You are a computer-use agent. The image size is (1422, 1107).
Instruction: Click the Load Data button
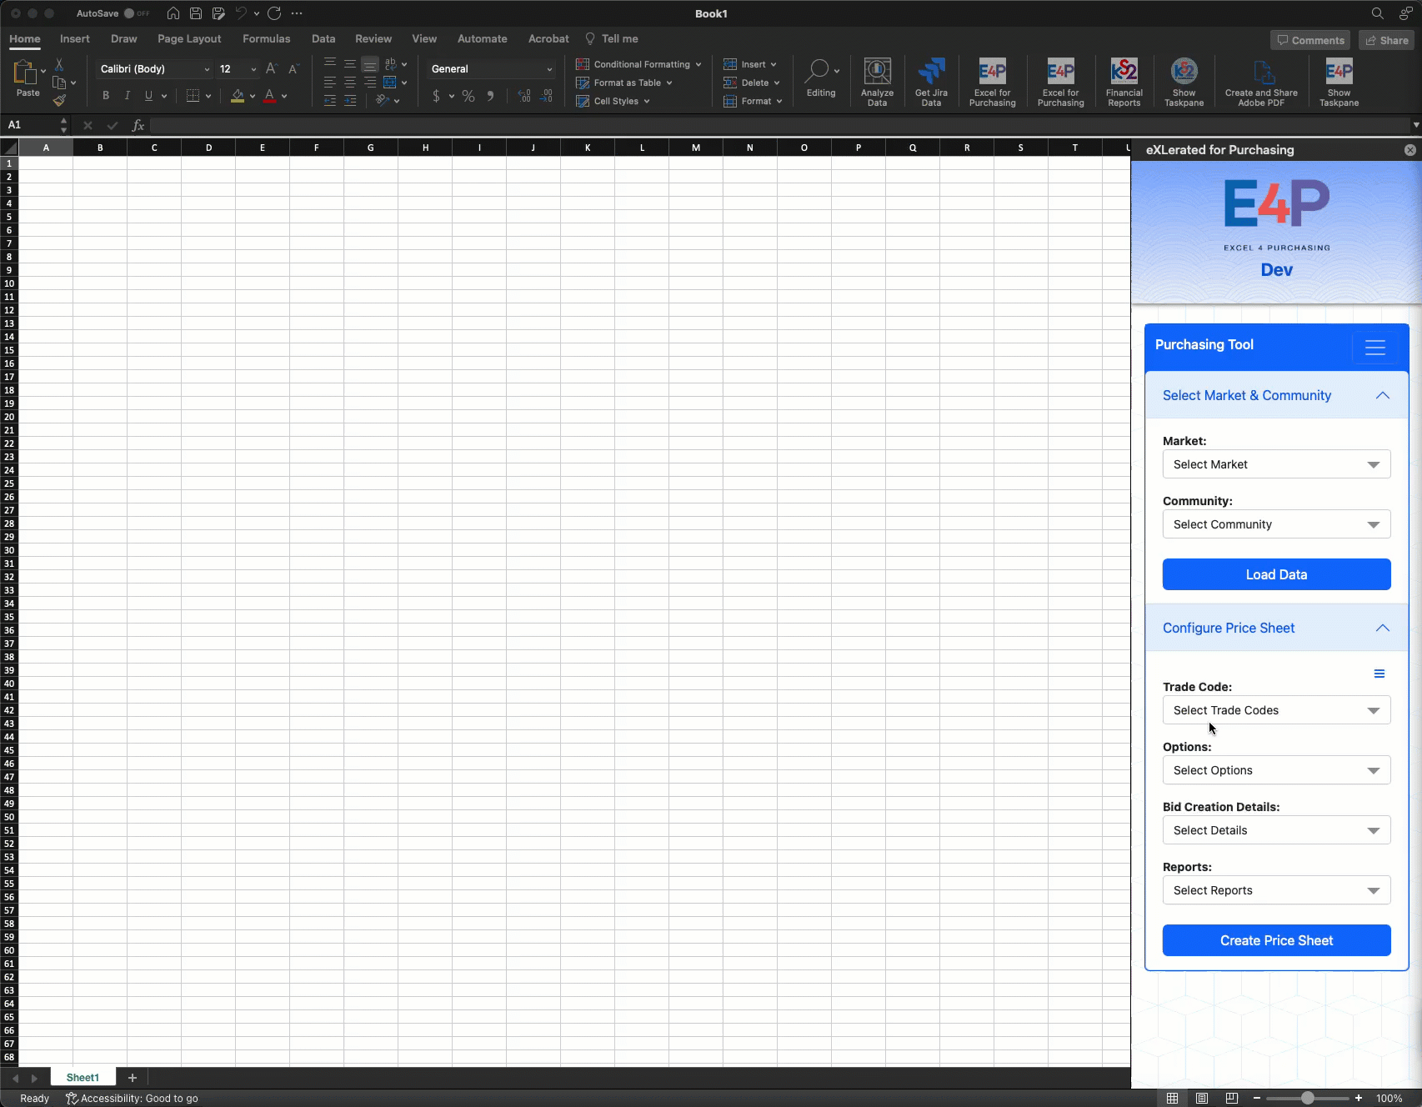click(x=1276, y=574)
